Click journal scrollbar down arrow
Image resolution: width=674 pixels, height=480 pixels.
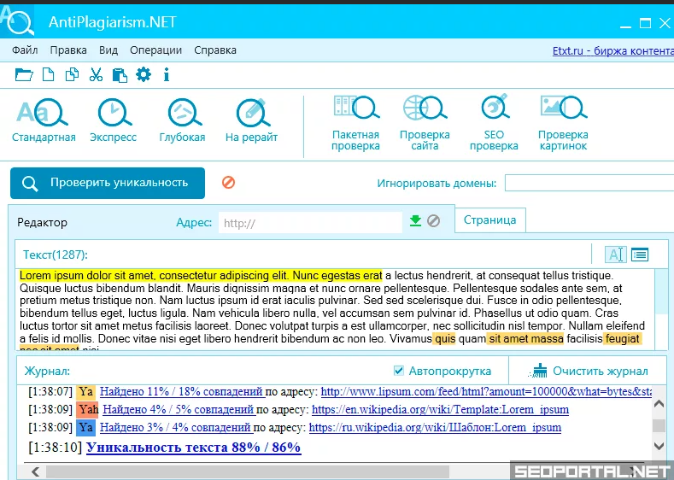click(659, 446)
